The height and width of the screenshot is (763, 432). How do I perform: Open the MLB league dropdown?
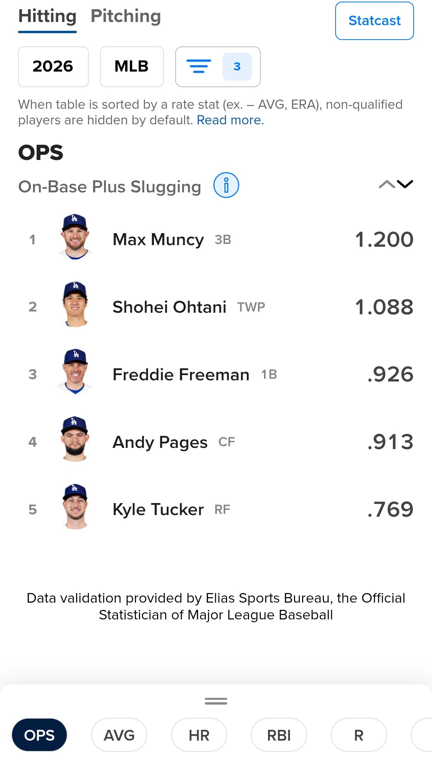[x=132, y=67]
